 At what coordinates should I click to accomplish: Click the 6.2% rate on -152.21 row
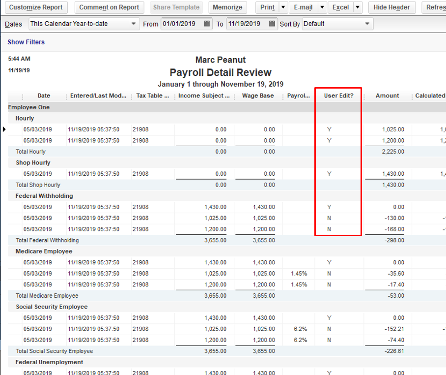(x=301, y=329)
